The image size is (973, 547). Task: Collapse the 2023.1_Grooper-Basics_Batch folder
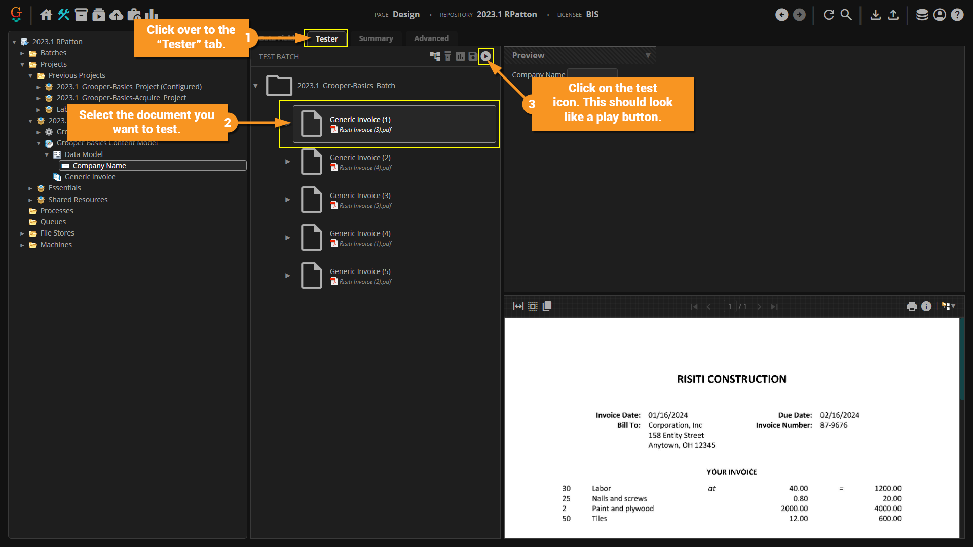pos(256,86)
